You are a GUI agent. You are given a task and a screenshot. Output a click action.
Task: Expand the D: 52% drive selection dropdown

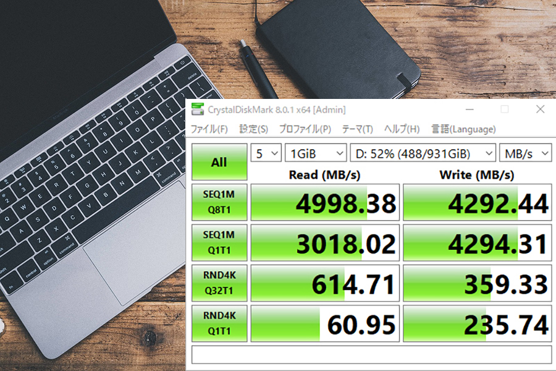click(x=423, y=153)
